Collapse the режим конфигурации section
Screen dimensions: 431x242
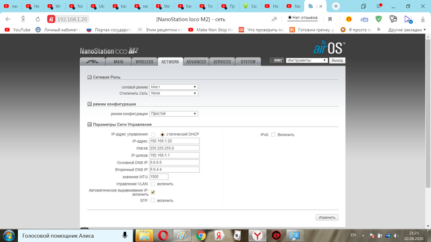click(x=89, y=104)
